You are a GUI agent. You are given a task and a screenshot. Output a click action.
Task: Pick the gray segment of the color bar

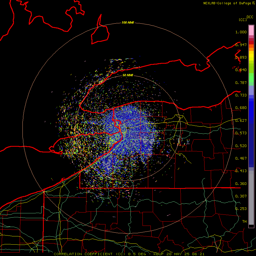(251, 198)
